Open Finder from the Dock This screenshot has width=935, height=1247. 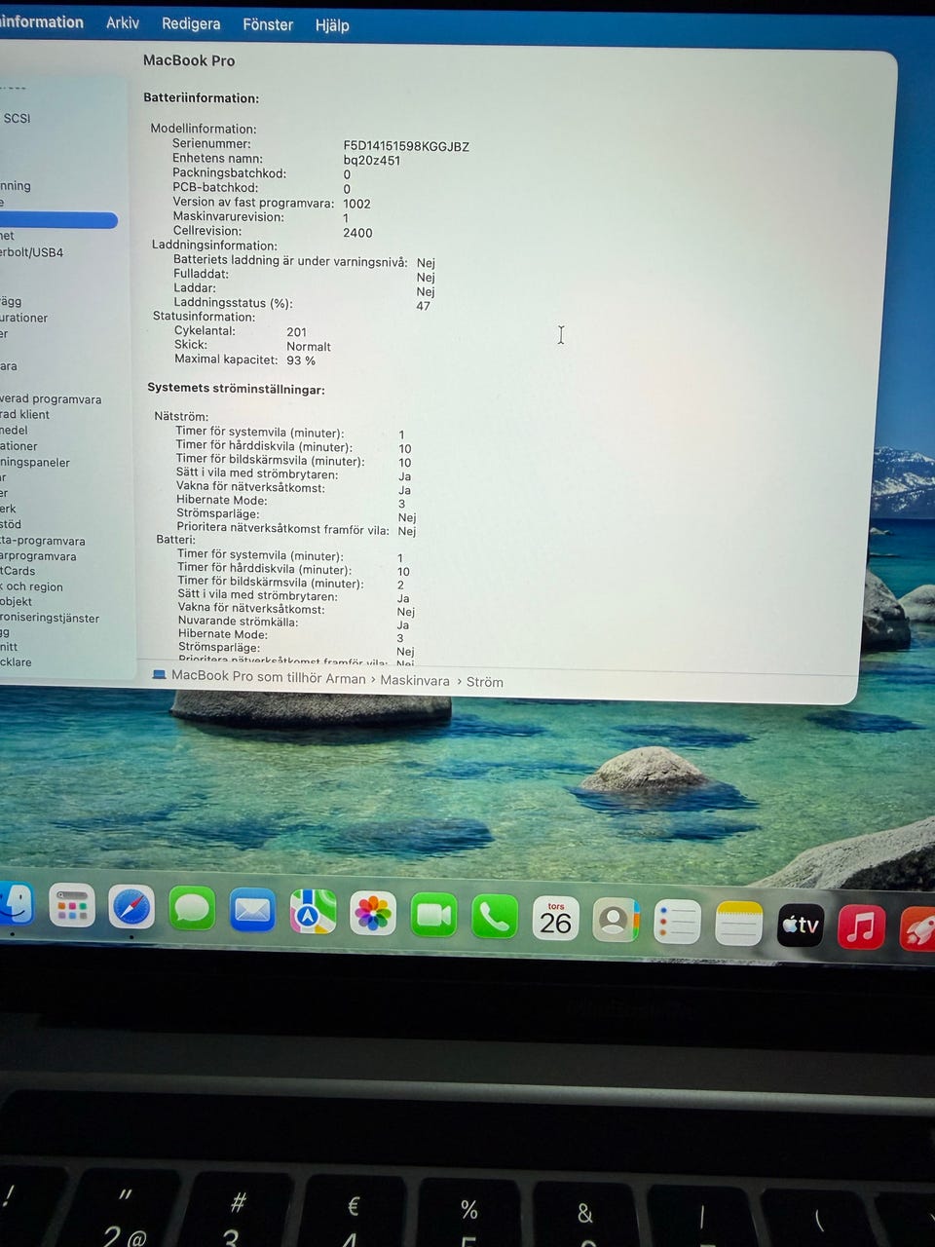15,903
